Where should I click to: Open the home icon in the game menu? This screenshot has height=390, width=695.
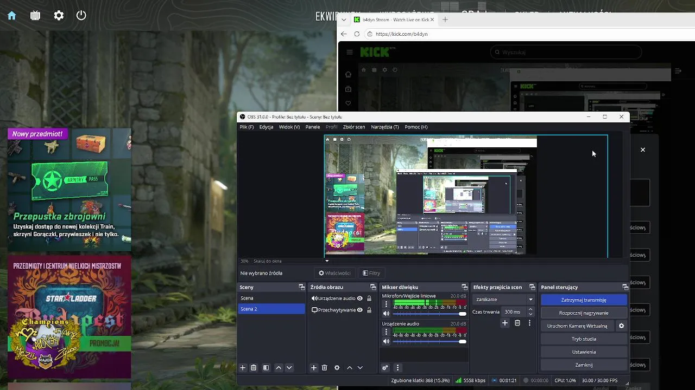click(11, 16)
